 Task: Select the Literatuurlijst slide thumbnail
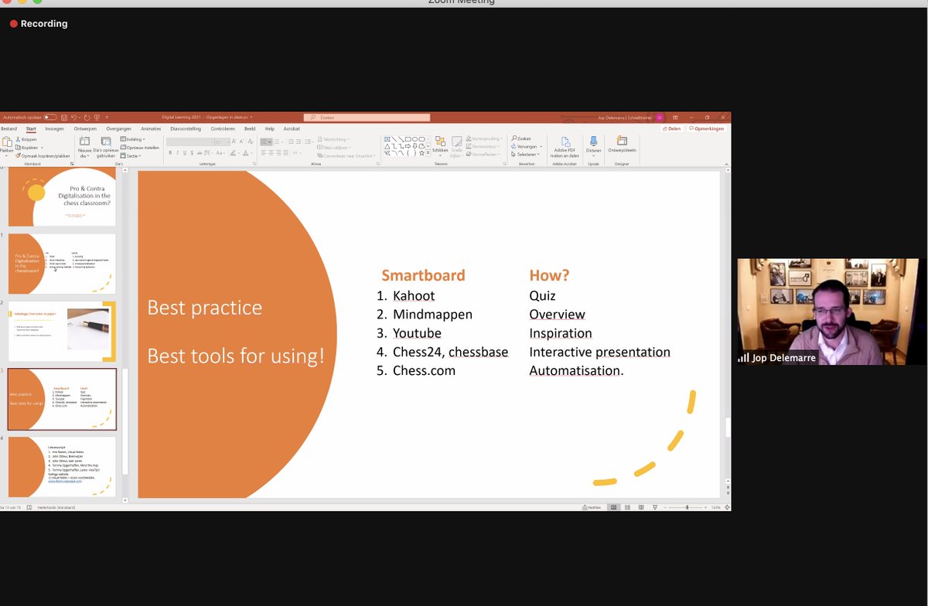[62, 467]
